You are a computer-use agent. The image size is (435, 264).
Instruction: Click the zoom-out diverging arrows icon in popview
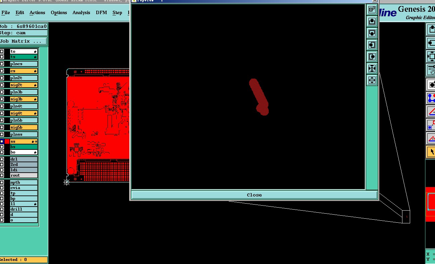[x=372, y=80]
